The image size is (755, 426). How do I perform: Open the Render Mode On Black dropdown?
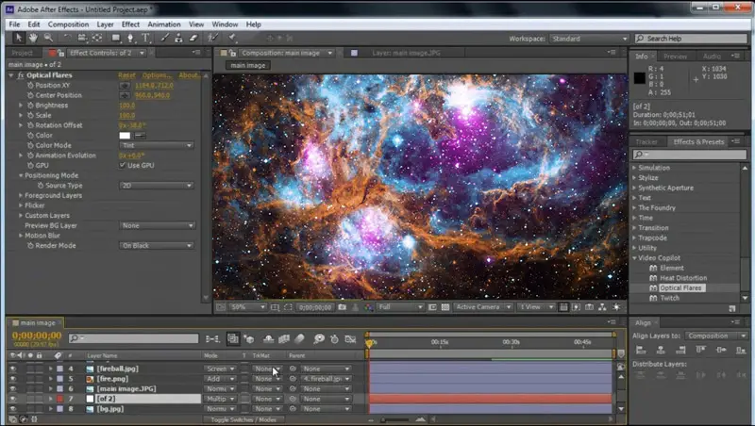[x=157, y=245]
